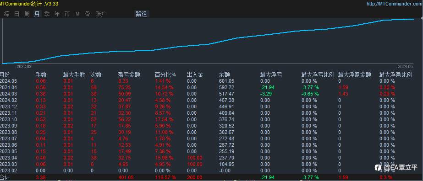Click the 3.38 total lots value
The width and height of the screenshot is (423, 181).
pyautogui.click(x=40, y=177)
